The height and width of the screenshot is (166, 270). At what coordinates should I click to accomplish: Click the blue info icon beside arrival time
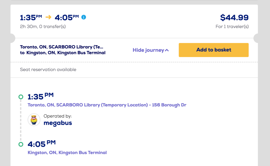point(84,17)
